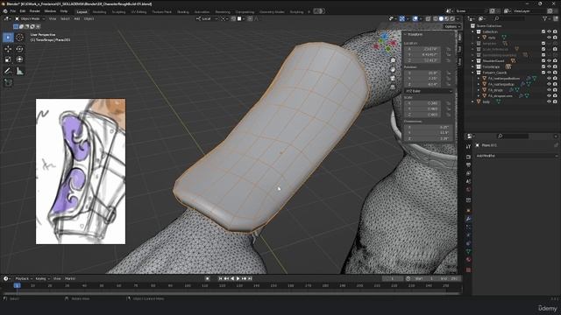Switch viewport to Wireframe shading
This screenshot has width=561, height=315.
[436, 18]
